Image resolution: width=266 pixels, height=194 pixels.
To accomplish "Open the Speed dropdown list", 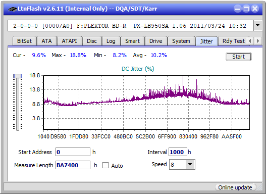I will point(190,164).
